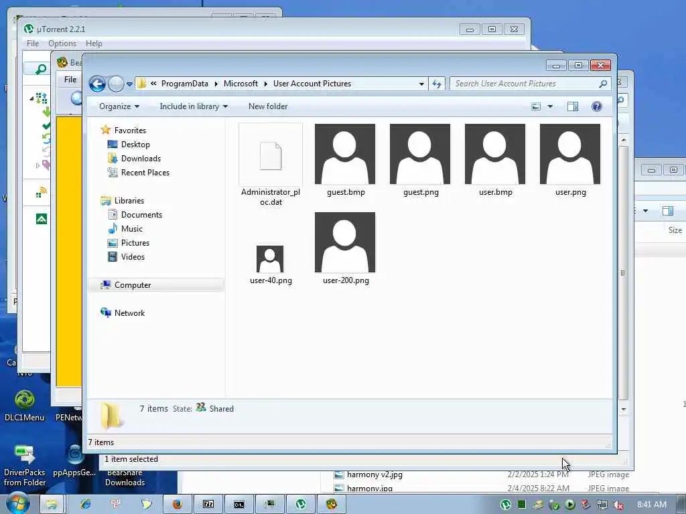This screenshot has height=514, width=686.
Task: Open the File menu in µTorrent
Action: 33,44
